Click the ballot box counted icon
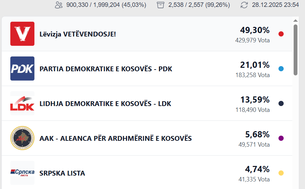The width and height of the screenshot is (305, 189). point(160,5)
